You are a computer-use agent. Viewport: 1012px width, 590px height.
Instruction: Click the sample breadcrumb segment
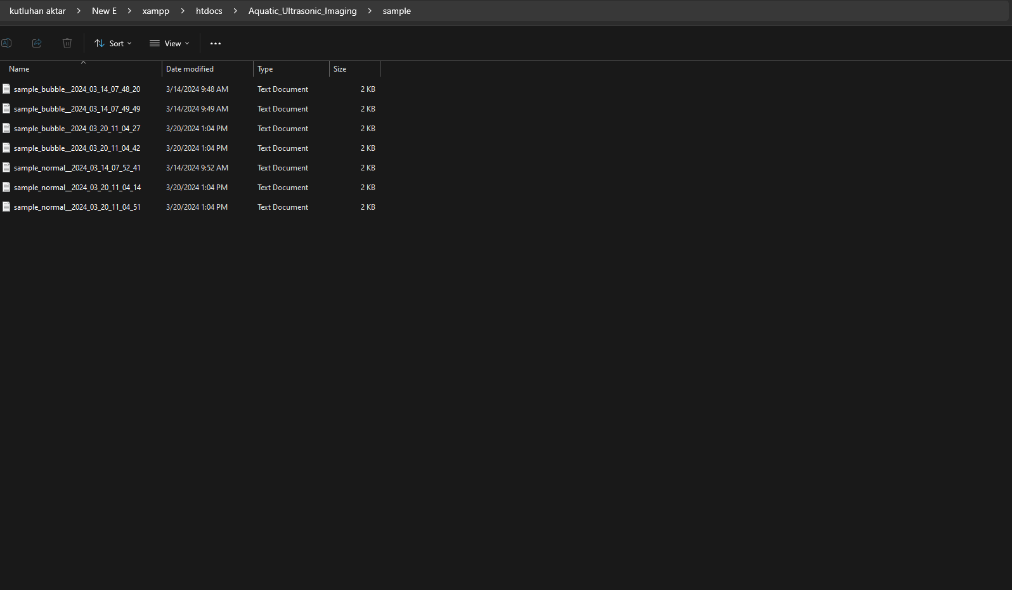click(397, 11)
